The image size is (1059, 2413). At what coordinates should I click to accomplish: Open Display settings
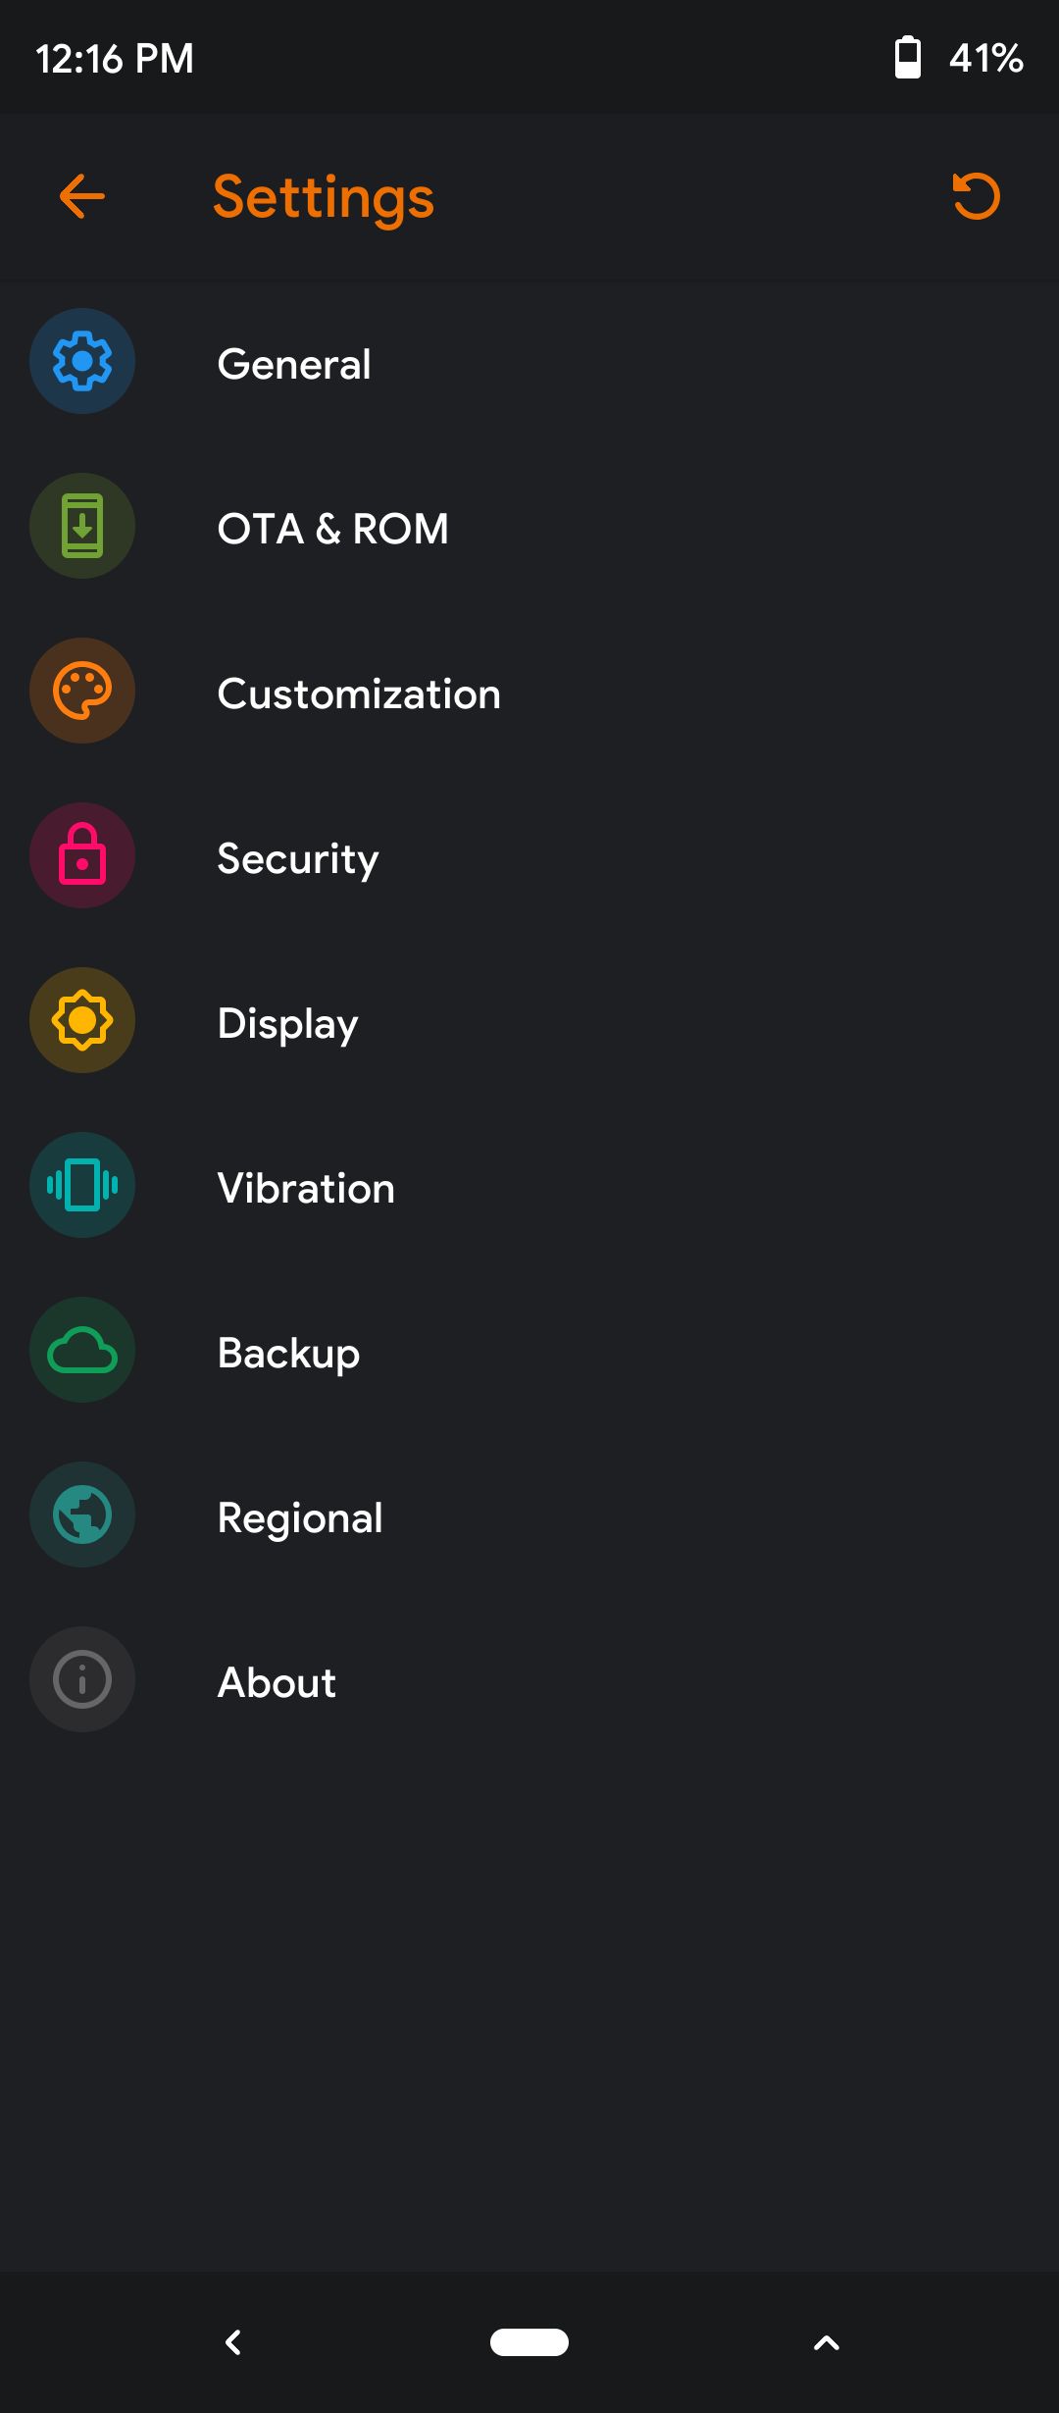pos(287,1023)
